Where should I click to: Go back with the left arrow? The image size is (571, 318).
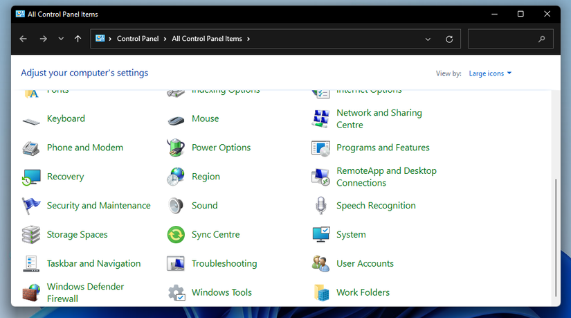click(x=24, y=39)
